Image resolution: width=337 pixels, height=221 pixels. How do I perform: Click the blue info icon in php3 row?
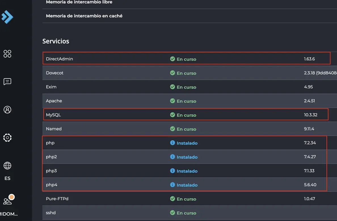tap(172, 171)
